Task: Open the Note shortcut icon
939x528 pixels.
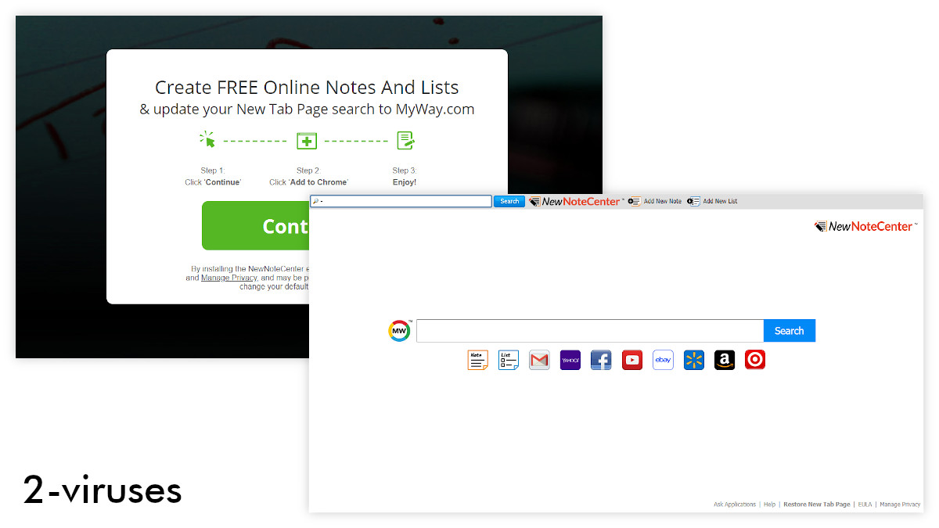Action: click(x=477, y=360)
